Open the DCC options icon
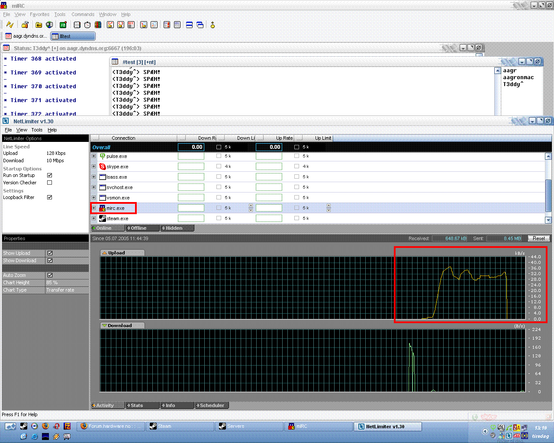Viewport: 554px width, 443px height. (131, 25)
